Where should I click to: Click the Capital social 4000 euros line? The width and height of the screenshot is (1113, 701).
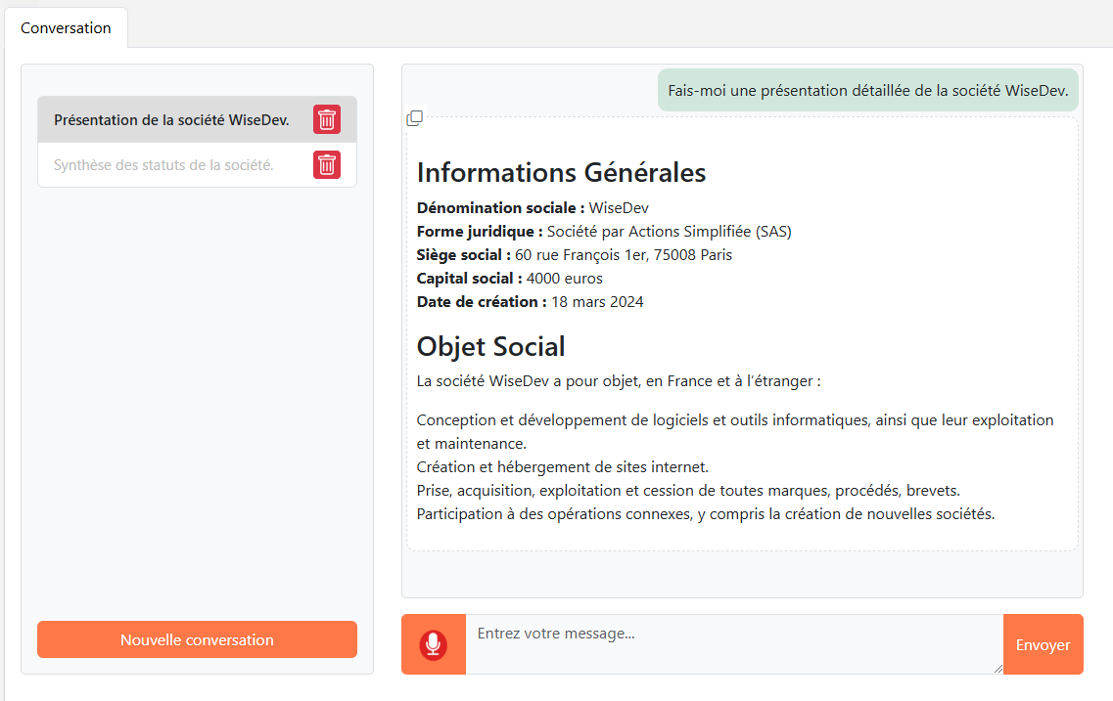(509, 278)
